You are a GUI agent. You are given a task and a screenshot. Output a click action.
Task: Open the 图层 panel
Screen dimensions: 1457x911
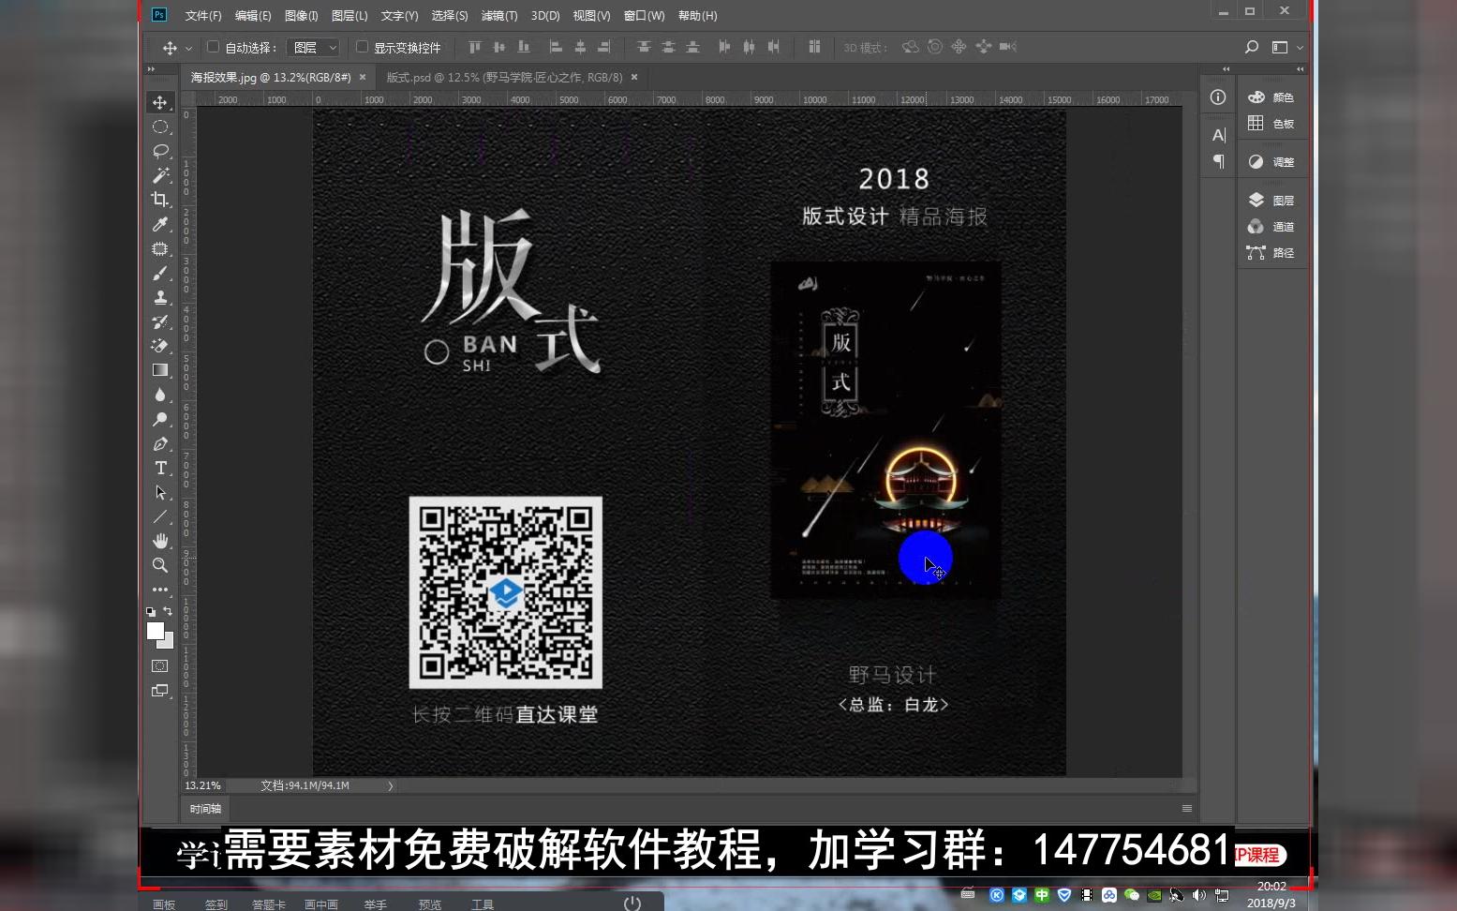[x=1271, y=201]
